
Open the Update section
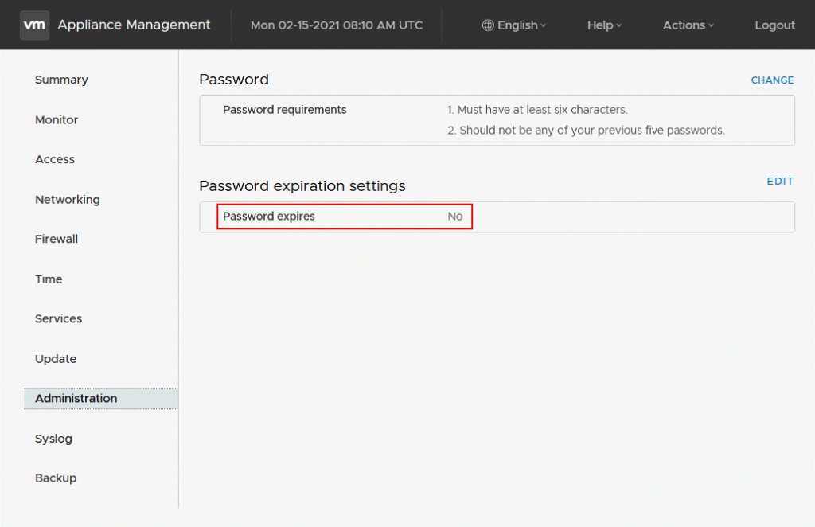pyautogui.click(x=55, y=359)
